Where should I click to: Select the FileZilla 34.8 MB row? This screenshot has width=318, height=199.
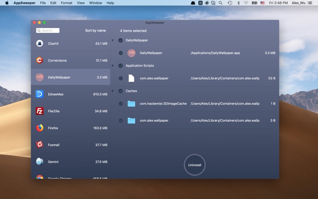71,111
